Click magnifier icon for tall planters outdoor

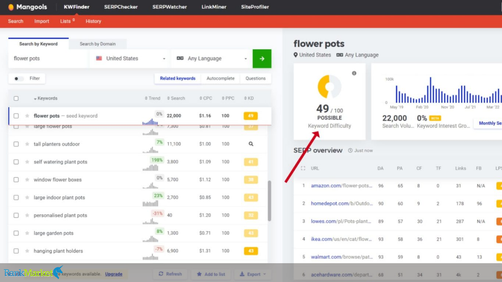click(251, 144)
